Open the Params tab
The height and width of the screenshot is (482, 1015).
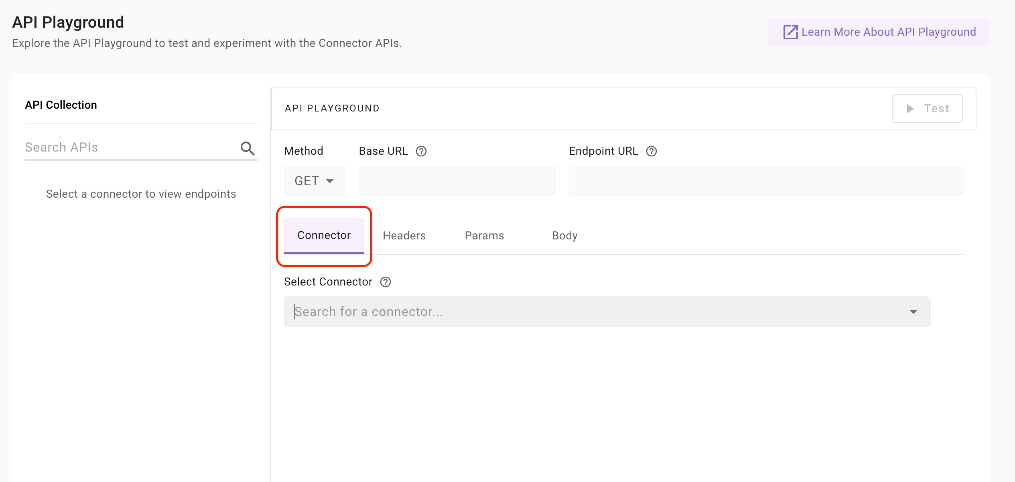(x=484, y=236)
